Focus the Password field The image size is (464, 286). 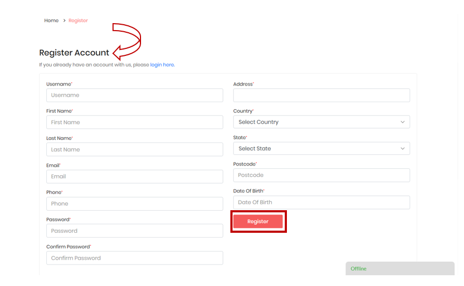tap(135, 231)
